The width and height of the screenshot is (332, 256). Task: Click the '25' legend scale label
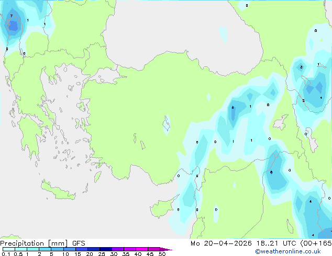coord(102,254)
